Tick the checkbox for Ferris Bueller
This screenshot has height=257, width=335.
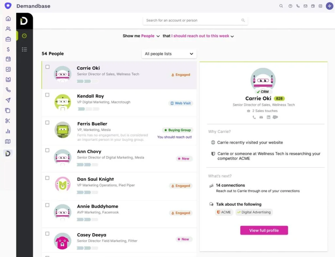(x=47, y=123)
